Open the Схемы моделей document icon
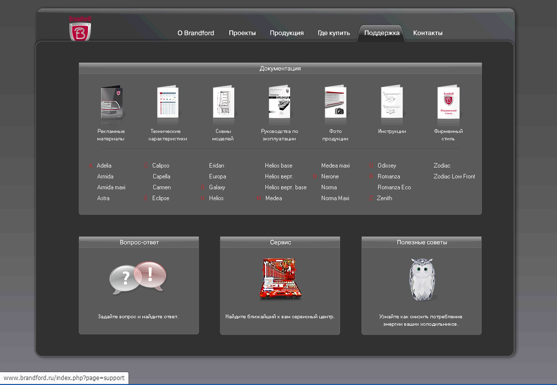This screenshot has width=557, height=385. [x=223, y=102]
